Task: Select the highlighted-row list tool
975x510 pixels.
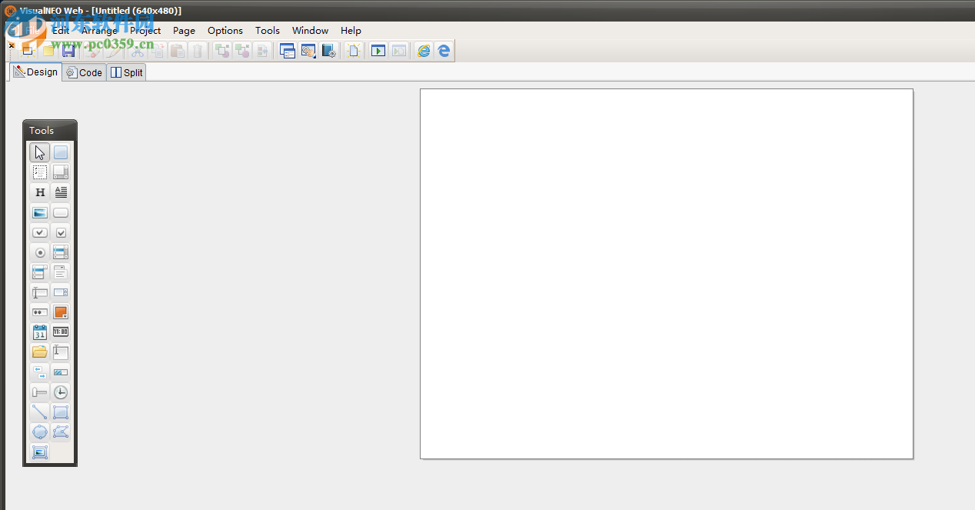Action: 40,272
